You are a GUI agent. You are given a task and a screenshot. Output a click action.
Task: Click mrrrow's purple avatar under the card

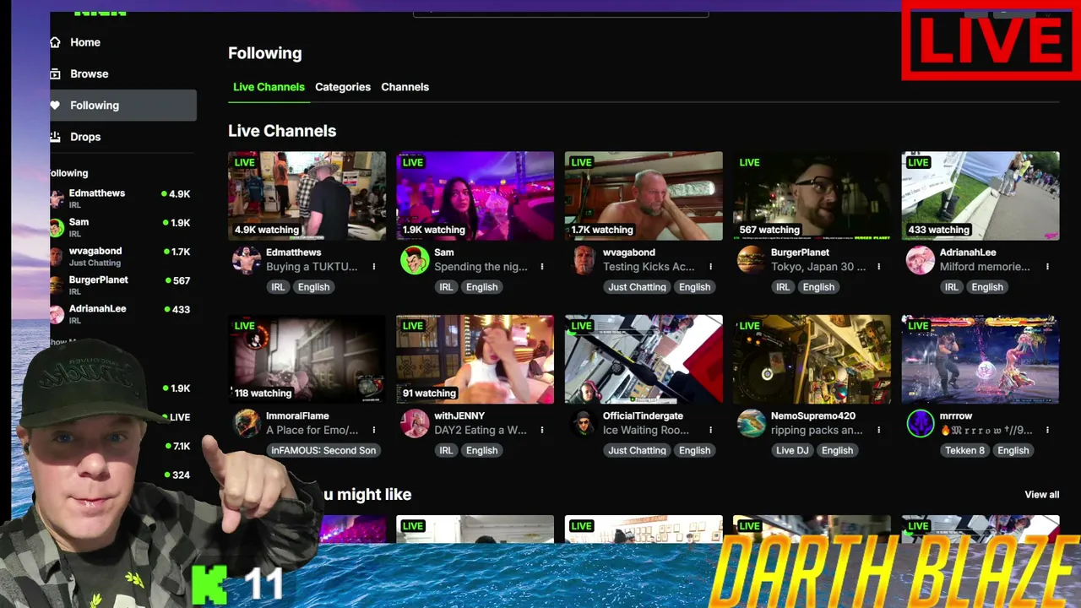pyautogui.click(x=921, y=423)
